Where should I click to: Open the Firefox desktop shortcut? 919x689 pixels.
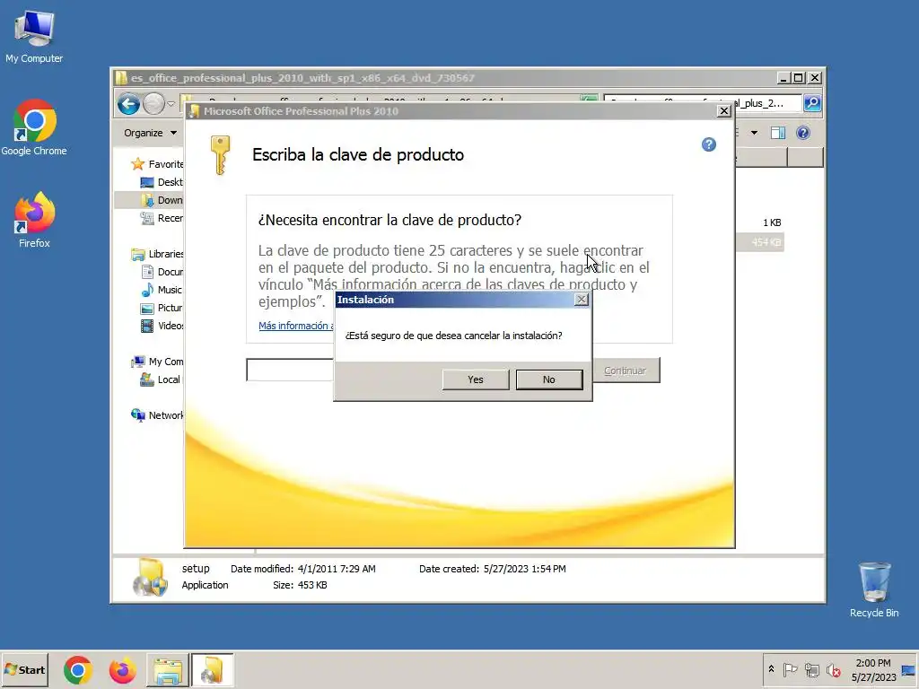[34, 220]
